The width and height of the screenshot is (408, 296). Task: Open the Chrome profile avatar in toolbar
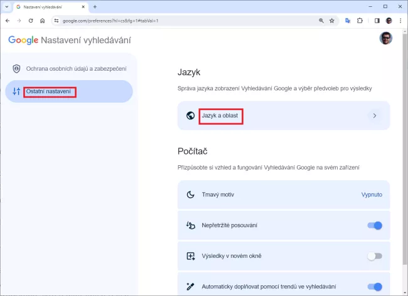click(x=389, y=21)
